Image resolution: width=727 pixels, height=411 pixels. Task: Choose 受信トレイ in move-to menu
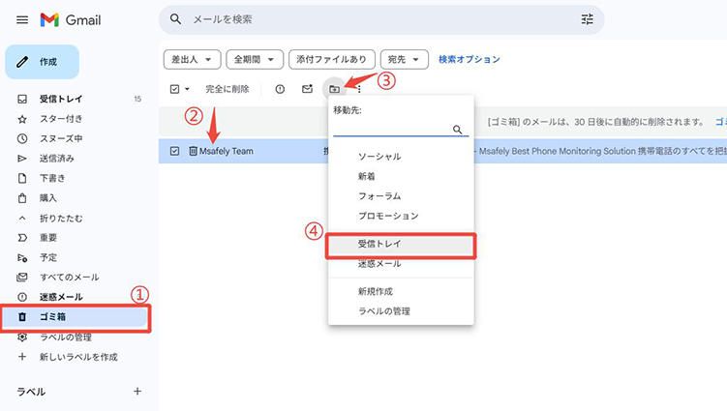click(x=401, y=244)
